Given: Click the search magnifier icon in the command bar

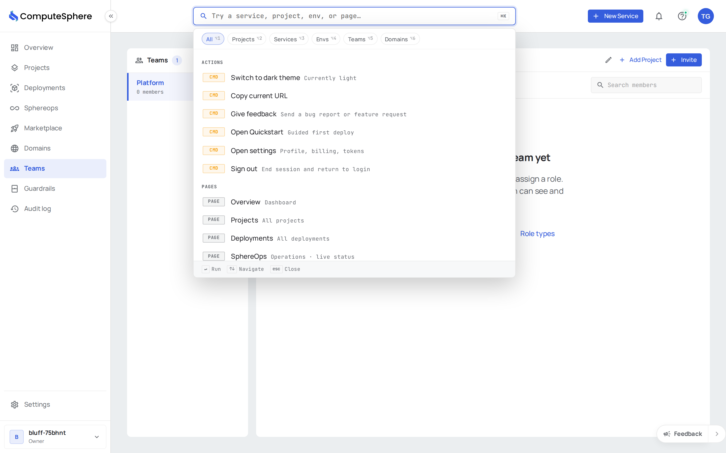Looking at the screenshot, I should (x=203, y=16).
